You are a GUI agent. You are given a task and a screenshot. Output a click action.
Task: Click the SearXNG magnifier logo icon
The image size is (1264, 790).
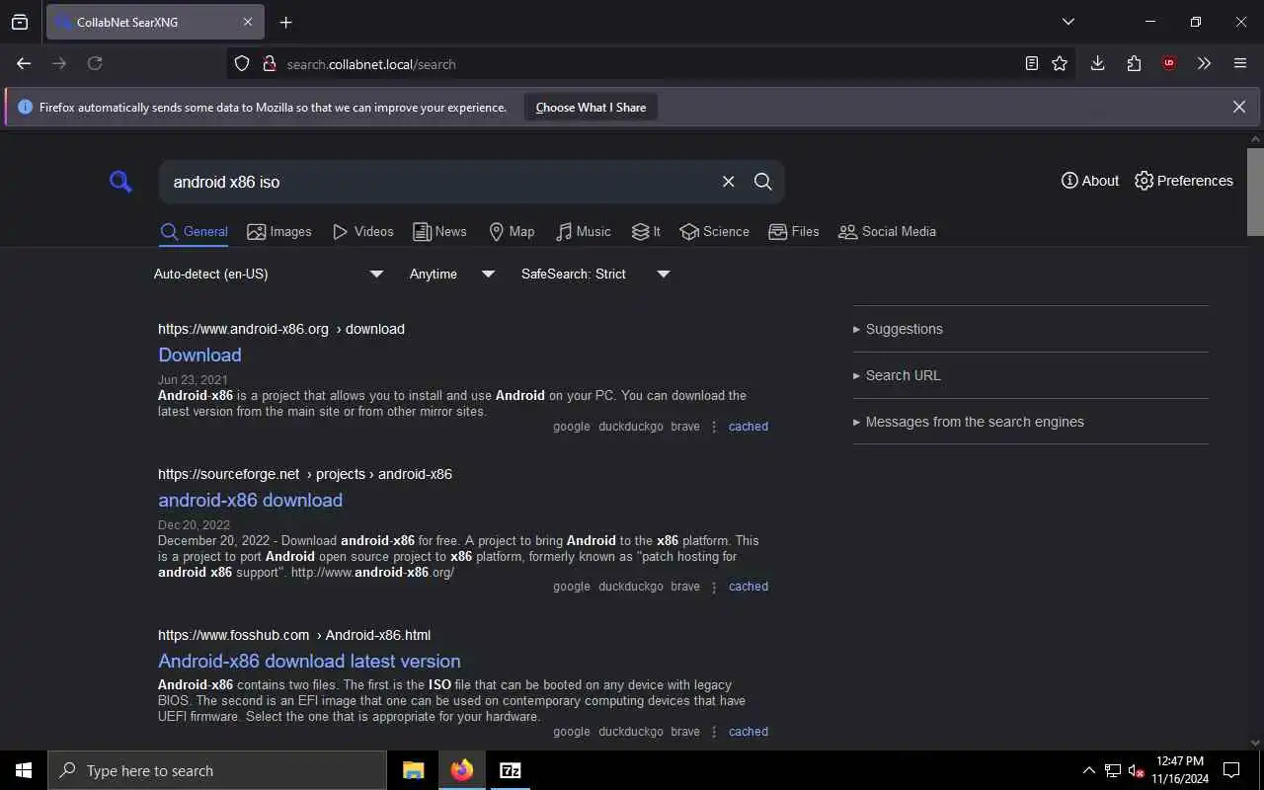[x=120, y=182]
